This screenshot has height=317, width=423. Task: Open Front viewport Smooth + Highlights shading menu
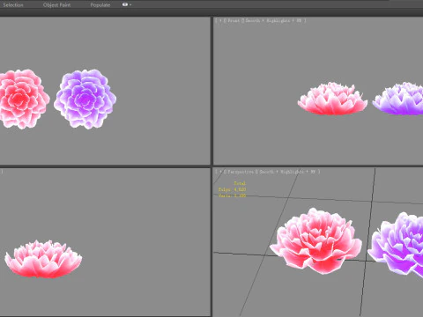(x=273, y=20)
